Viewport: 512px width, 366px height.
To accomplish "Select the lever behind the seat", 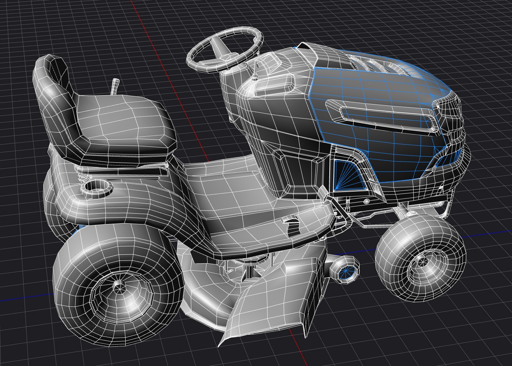I will [115, 87].
